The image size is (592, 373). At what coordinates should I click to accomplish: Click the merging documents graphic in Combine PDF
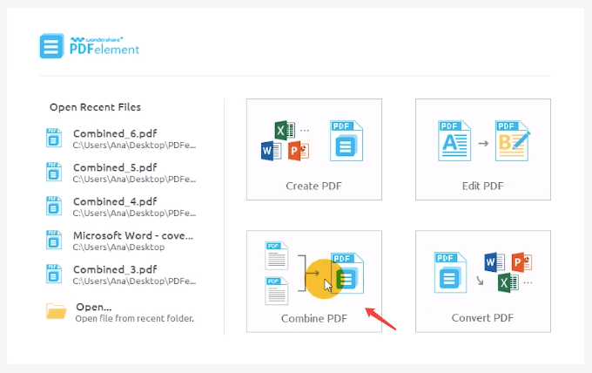[x=313, y=274]
